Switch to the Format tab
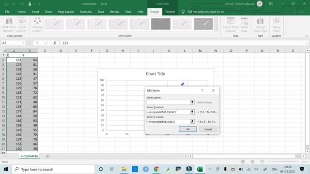This screenshot has width=310, height=174. (170, 12)
